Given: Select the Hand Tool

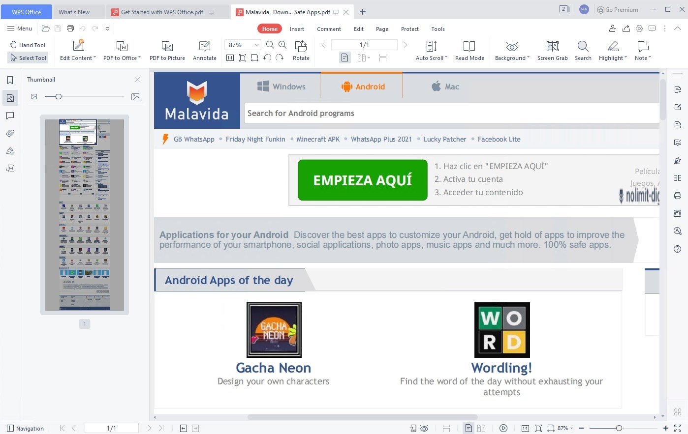Looking at the screenshot, I should click(x=28, y=45).
